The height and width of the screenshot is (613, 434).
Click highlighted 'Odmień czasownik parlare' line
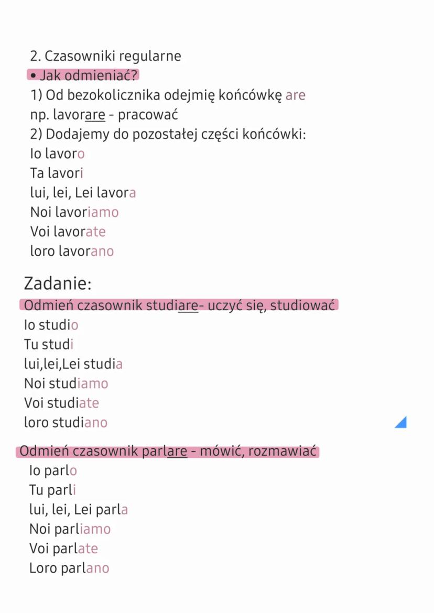pyautogui.click(x=168, y=451)
